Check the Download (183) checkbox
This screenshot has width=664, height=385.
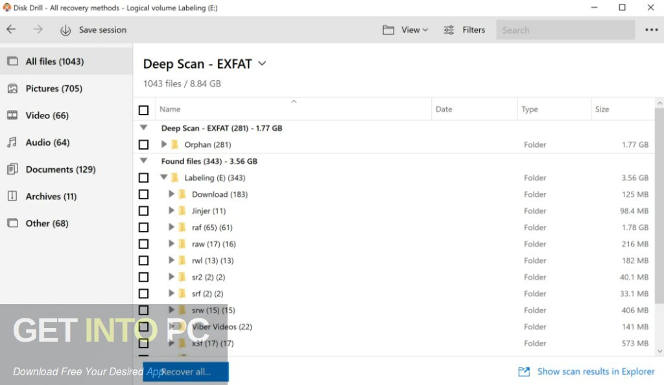pos(143,194)
